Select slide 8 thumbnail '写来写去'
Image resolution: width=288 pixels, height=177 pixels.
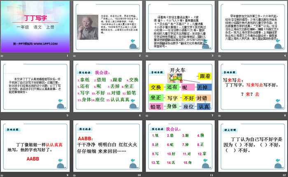point(253,86)
